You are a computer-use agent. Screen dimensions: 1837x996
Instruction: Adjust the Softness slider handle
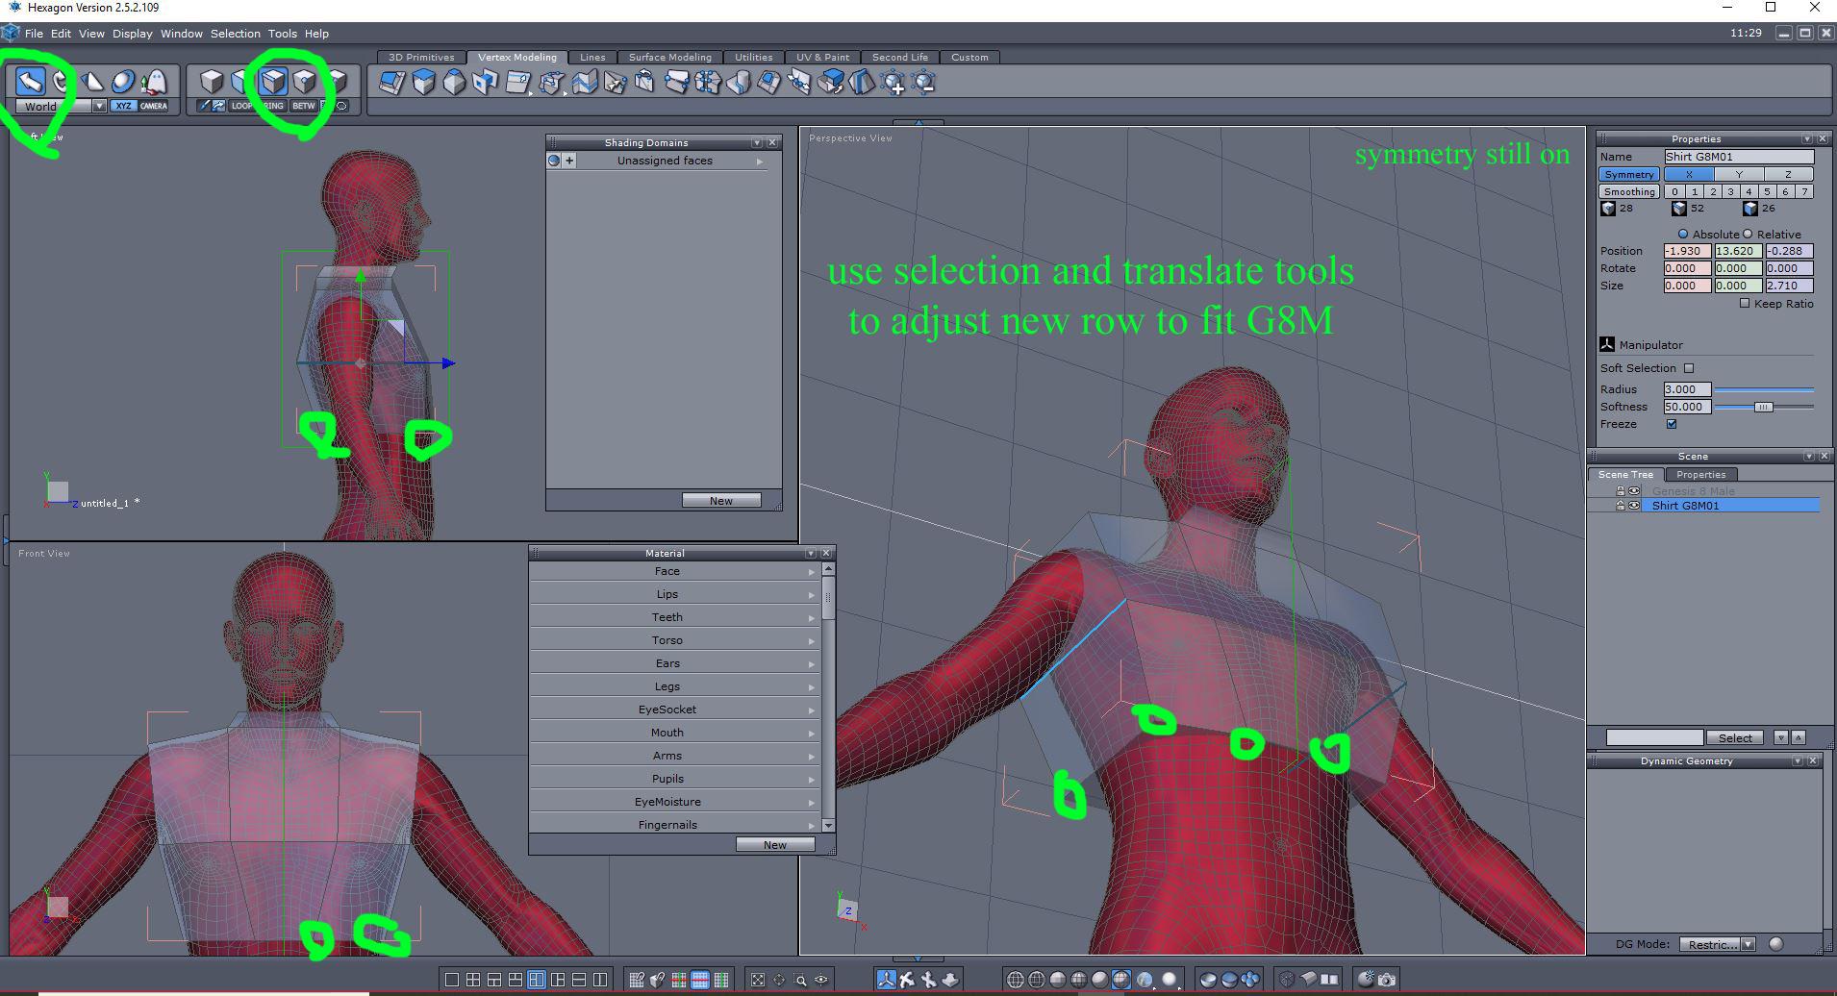point(1763,407)
